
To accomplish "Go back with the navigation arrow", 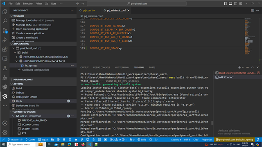I will click(x=77, y=4).
